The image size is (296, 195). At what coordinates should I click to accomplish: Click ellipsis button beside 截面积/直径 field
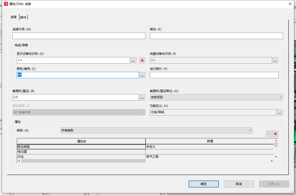pyautogui.click(x=142, y=97)
